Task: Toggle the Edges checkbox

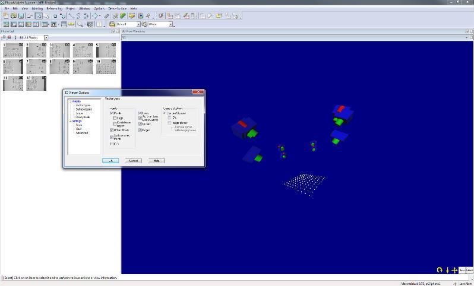Action: pos(140,130)
